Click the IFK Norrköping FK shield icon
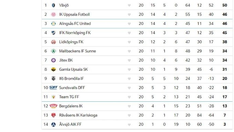This screenshot has height=132, width=234. (x=53, y=33)
